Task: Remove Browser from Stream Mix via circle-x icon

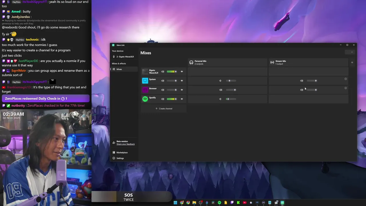Action: (x=345, y=88)
